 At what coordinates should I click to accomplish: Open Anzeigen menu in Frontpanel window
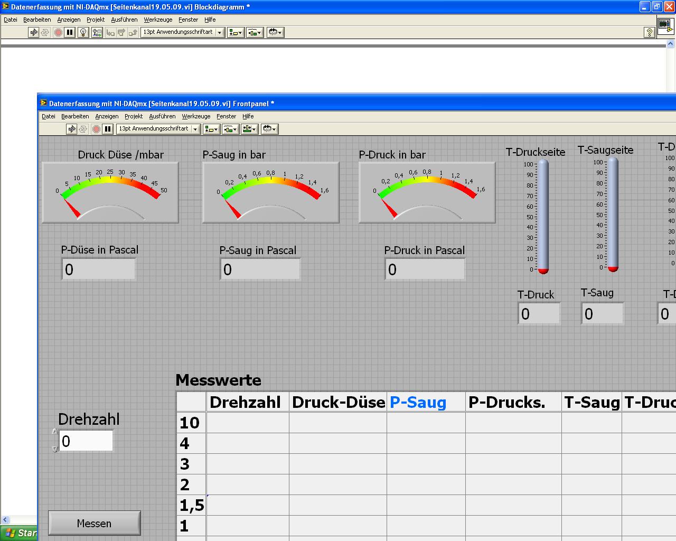(107, 116)
